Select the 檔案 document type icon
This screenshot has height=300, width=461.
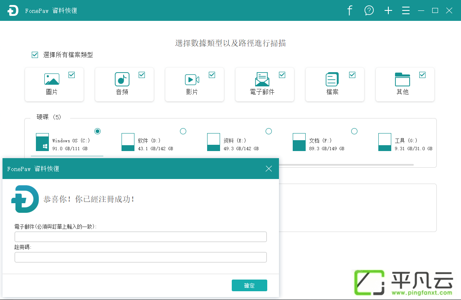[332, 79]
